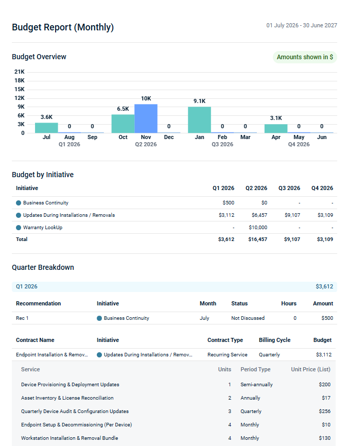Viewport: 348px width, 446px height.
Task: Select the blue November 10K bar
Action: [x=146, y=118]
